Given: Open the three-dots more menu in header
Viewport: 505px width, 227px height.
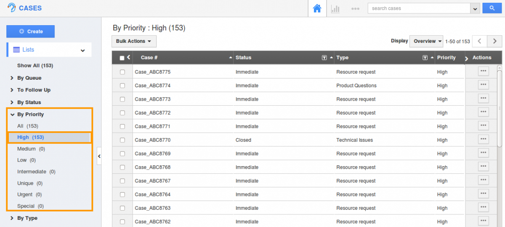Looking at the screenshot, I should [x=355, y=8].
